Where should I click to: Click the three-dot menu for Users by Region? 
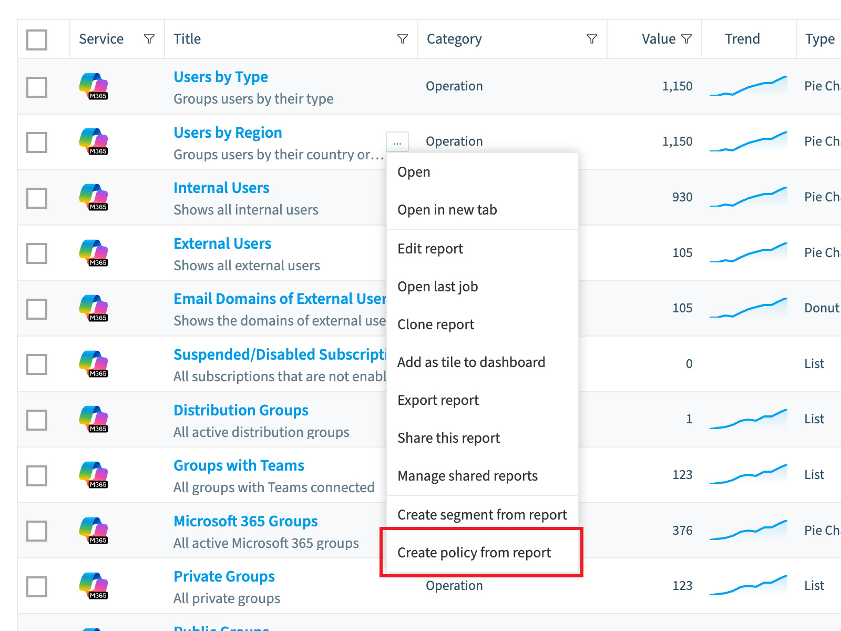pyautogui.click(x=397, y=142)
